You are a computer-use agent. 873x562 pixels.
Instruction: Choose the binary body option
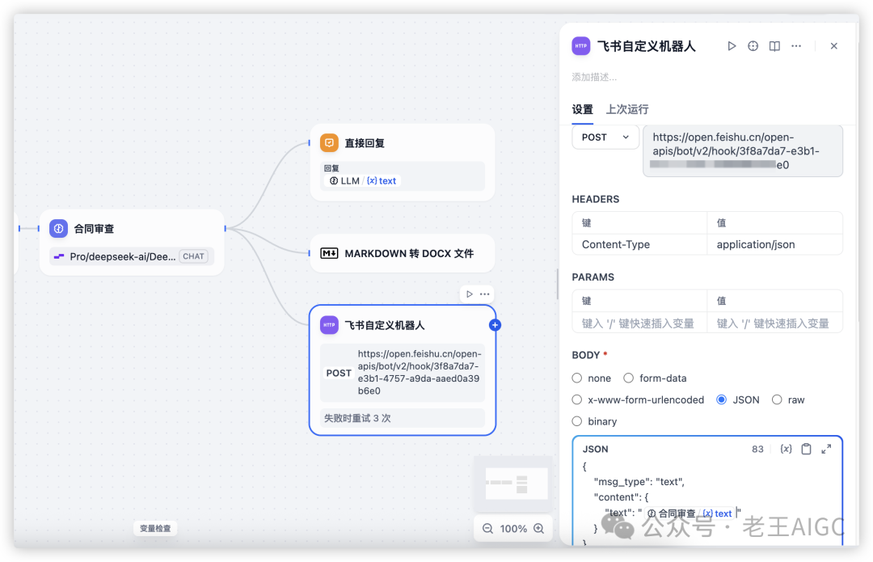pyautogui.click(x=577, y=421)
